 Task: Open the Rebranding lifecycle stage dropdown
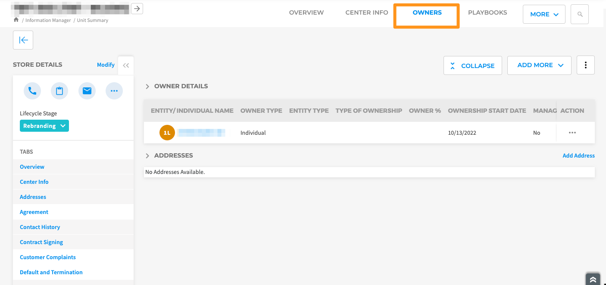pyautogui.click(x=44, y=126)
